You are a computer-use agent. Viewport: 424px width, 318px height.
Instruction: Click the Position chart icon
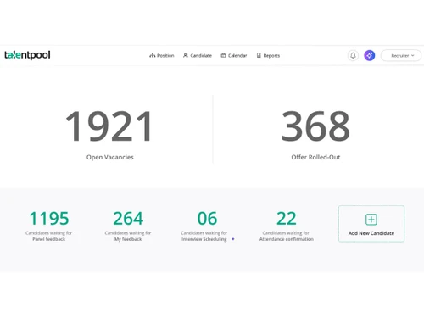click(x=152, y=55)
